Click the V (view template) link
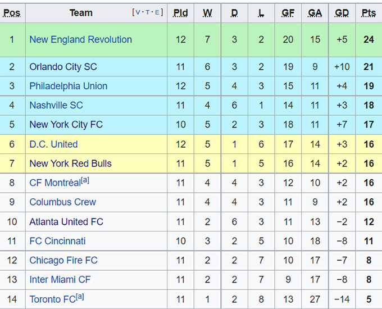 click(x=138, y=12)
